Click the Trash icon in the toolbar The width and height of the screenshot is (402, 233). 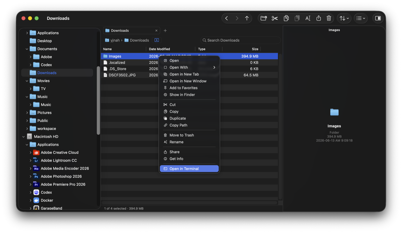pyautogui.click(x=329, y=18)
